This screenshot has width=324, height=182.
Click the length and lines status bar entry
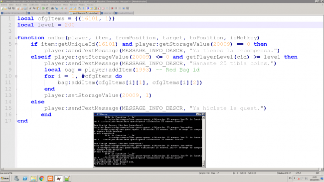click(209, 173)
